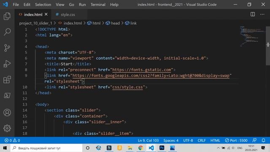Expand project_10_slider_1 breadcrumb
Viewport: 270px width, 152px height.
(35, 23)
